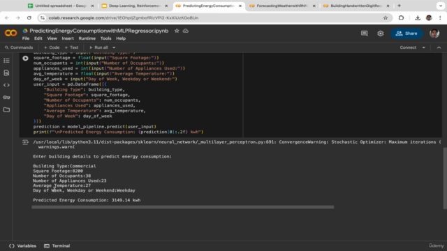Switch to Untitled spreadsheet tab

pyautogui.click(x=61, y=6)
